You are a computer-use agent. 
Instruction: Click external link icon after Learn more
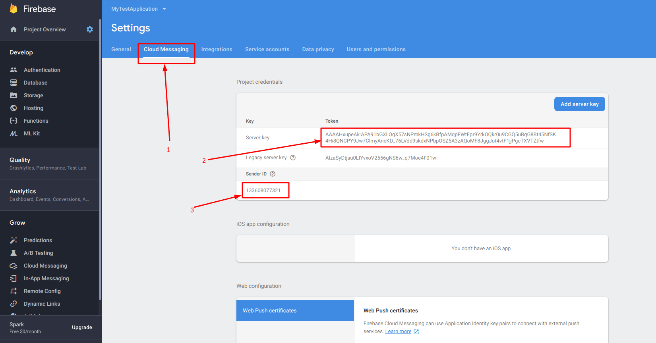(416, 332)
